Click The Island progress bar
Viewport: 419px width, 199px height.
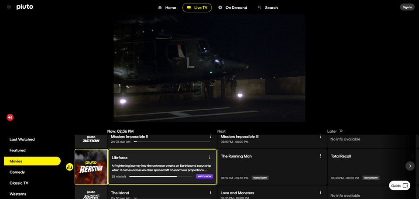click(x=172, y=198)
